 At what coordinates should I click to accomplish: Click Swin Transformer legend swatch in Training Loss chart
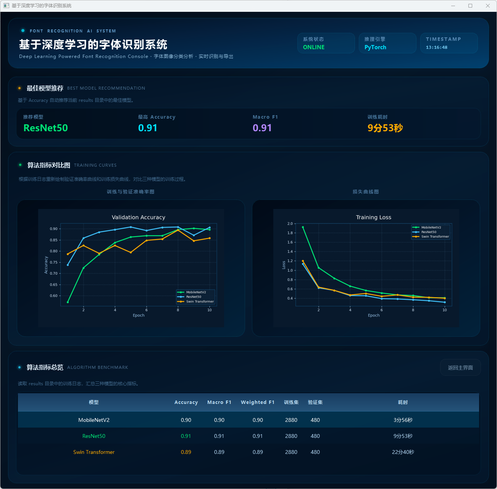(416, 236)
